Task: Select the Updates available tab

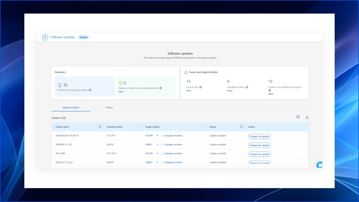Action: click(x=71, y=107)
